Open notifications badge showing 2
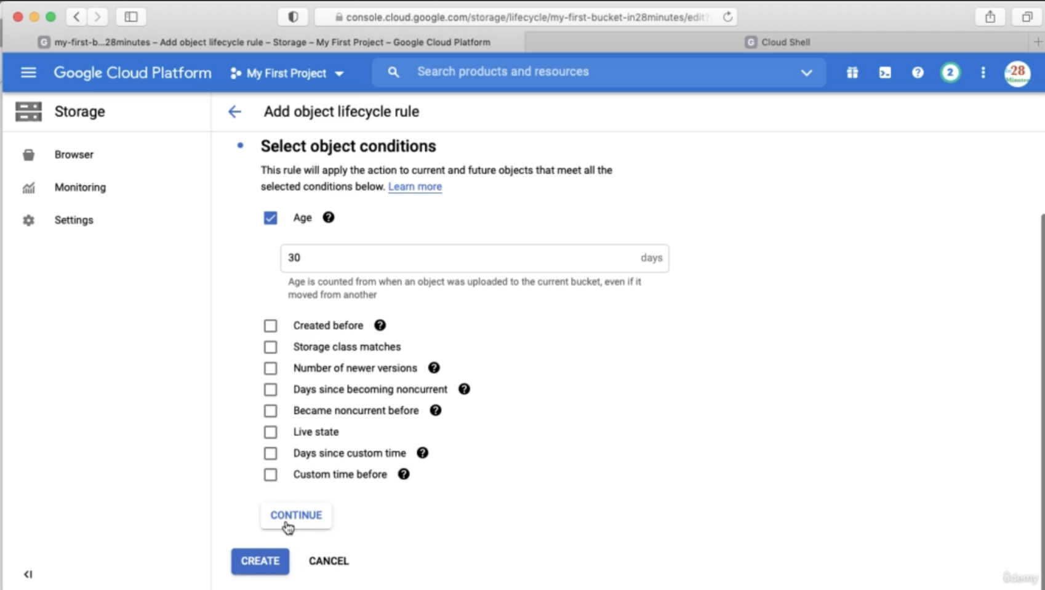 (950, 73)
